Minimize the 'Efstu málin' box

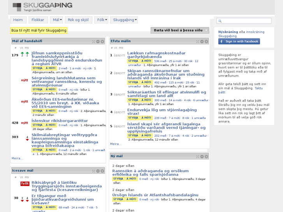point(202,42)
